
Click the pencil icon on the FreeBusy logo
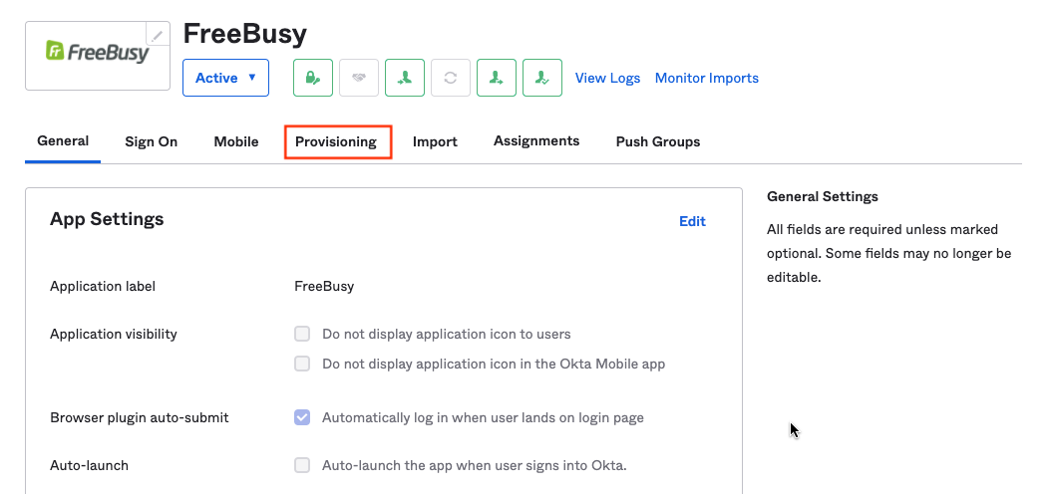click(x=158, y=34)
